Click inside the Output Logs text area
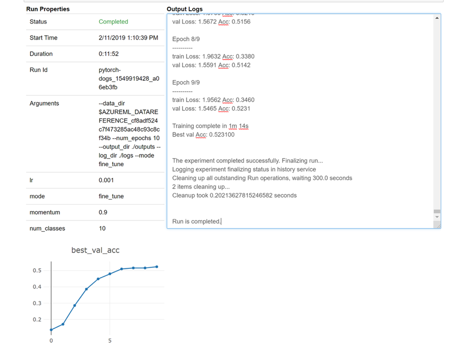 (x=301, y=121)
